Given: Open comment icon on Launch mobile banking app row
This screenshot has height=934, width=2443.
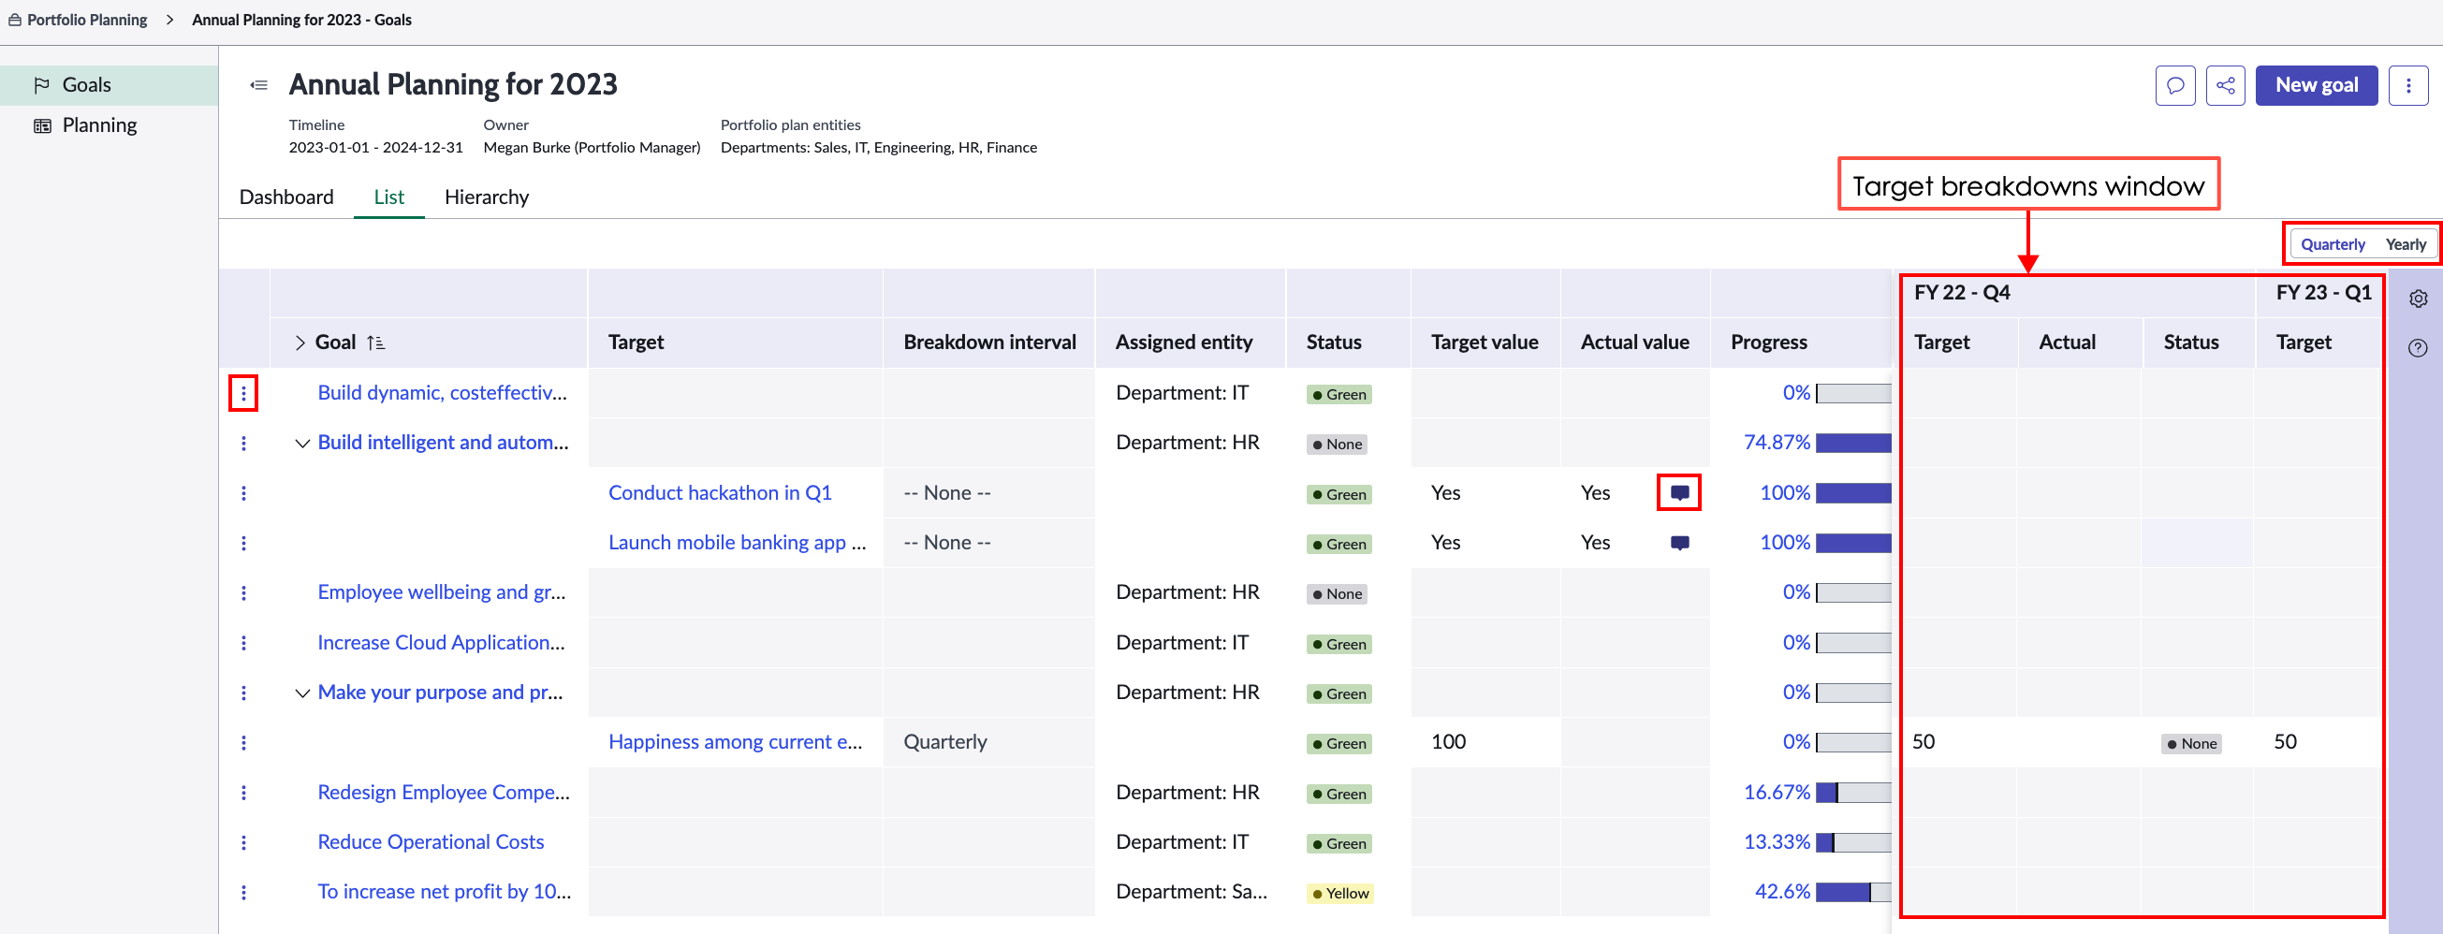Looking at the screenshot, I should coord(1678,543).
